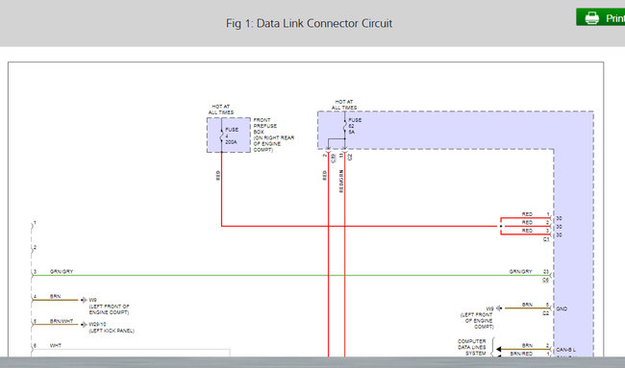Click the 'FUSE 4 200A' text
This screenshot has width=625, height=368.
pyautogui.click(x=232, y=135)
